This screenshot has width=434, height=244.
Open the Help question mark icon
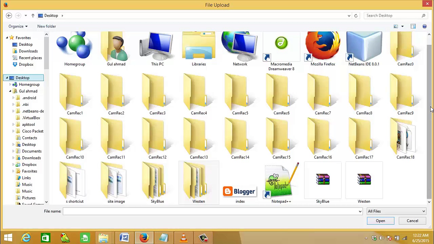425,26
